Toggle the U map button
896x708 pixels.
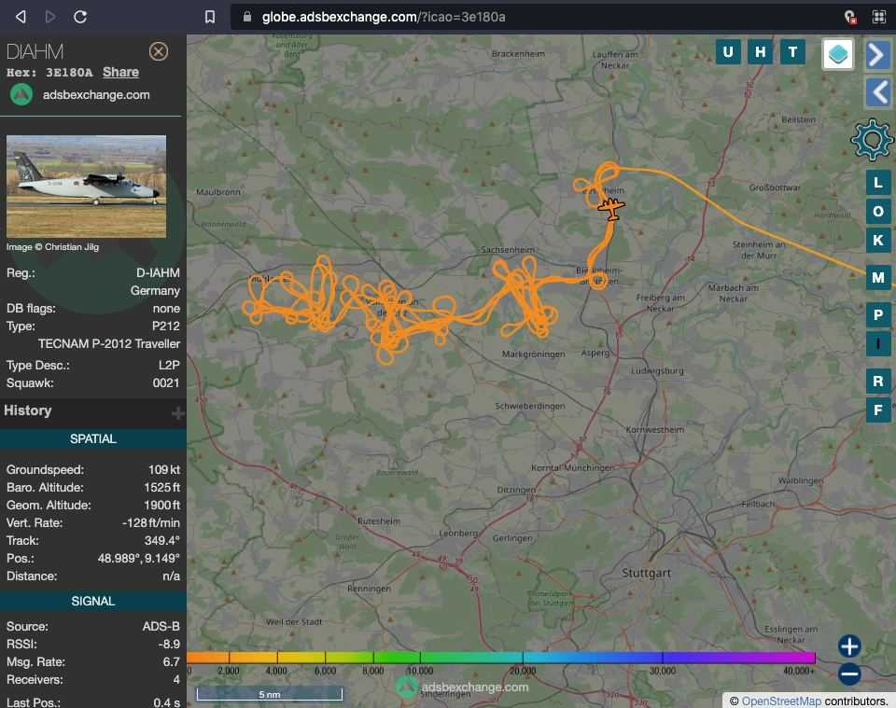coord(728,52)
